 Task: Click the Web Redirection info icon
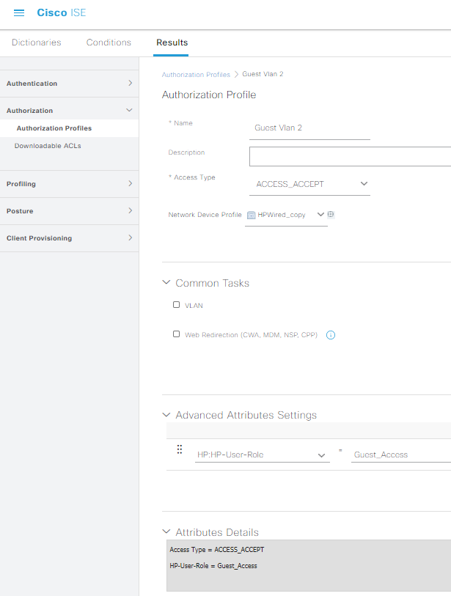coord(331,335)
